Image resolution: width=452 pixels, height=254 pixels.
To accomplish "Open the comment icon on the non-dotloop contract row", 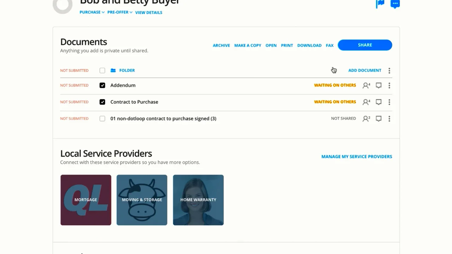I will click(x=379, y=119).
